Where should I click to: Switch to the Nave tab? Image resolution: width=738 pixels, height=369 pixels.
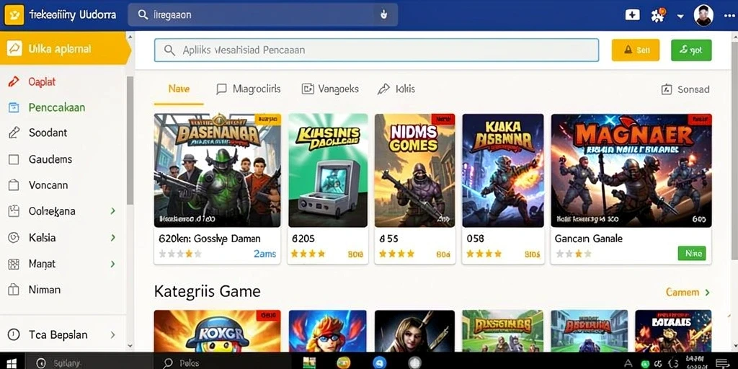(179, 89)
